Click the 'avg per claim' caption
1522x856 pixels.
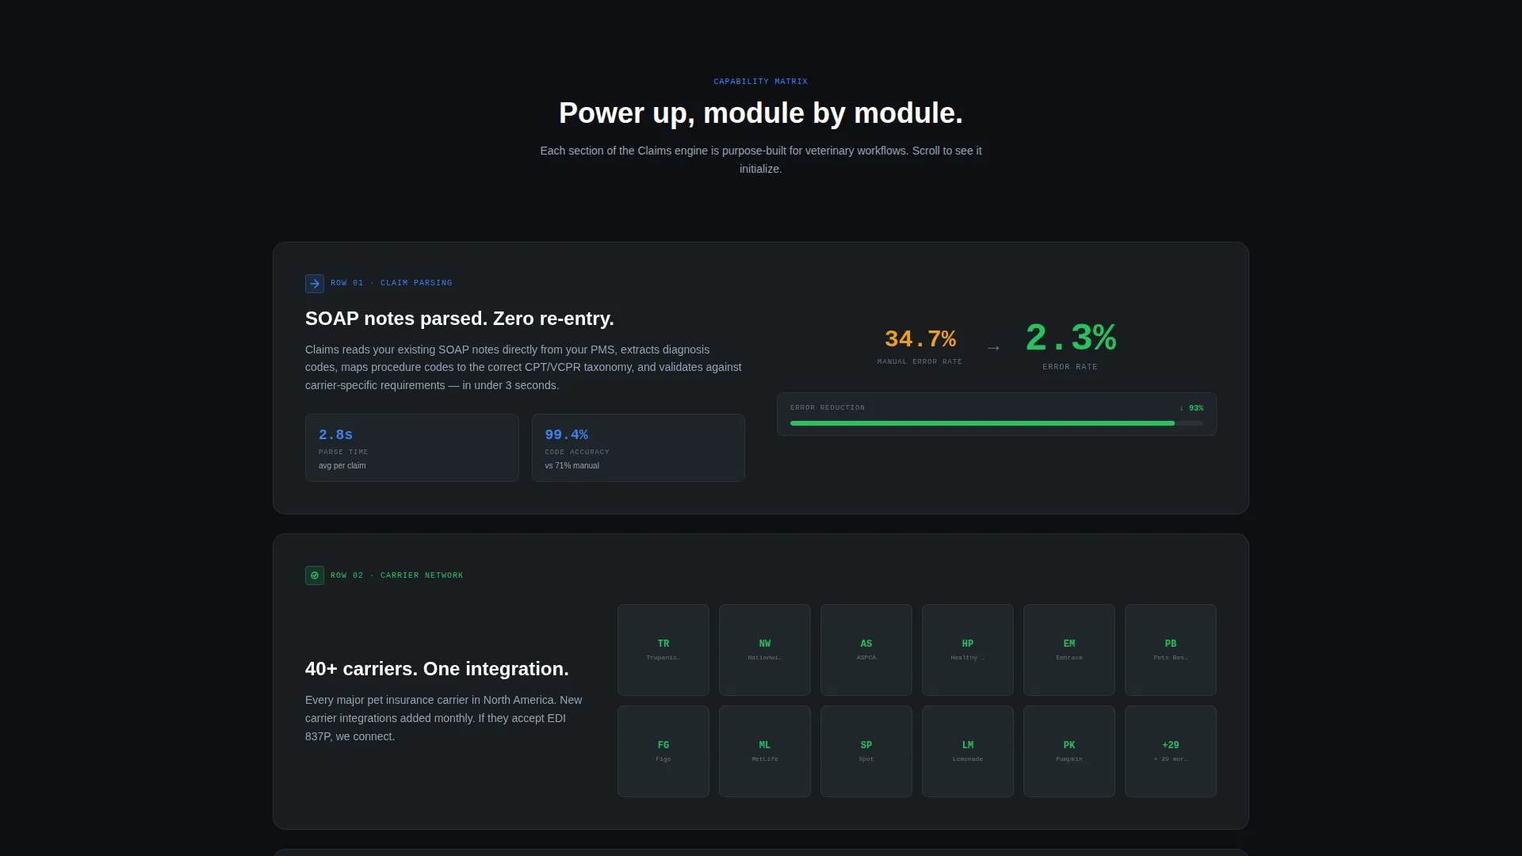(342, 466)
